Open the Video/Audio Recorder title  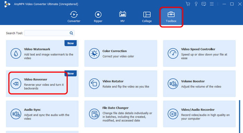198,110
